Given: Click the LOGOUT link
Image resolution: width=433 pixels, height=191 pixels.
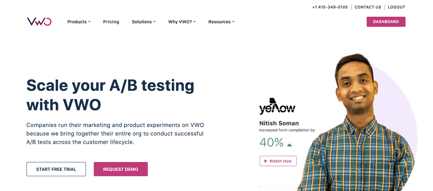Looking at the screenshot, I should tap(396, 7).
